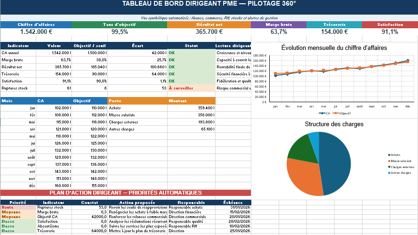The image size is (418, 235).
Task: Select the 'CA annuel' indicator cell
Action: click(x=18, y=53)
